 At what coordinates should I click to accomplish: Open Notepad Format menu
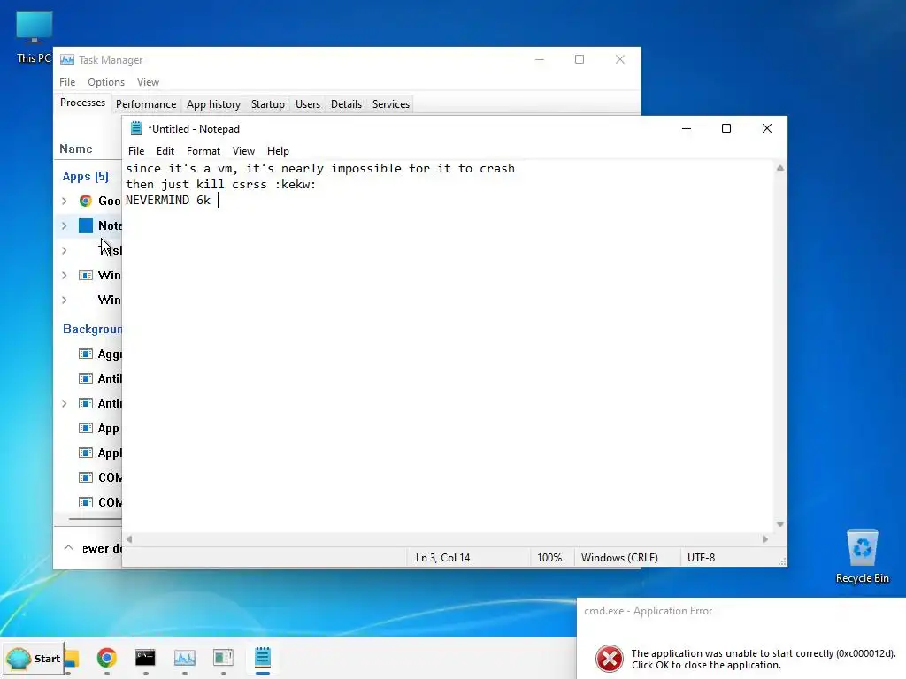(x=203, y=150)
